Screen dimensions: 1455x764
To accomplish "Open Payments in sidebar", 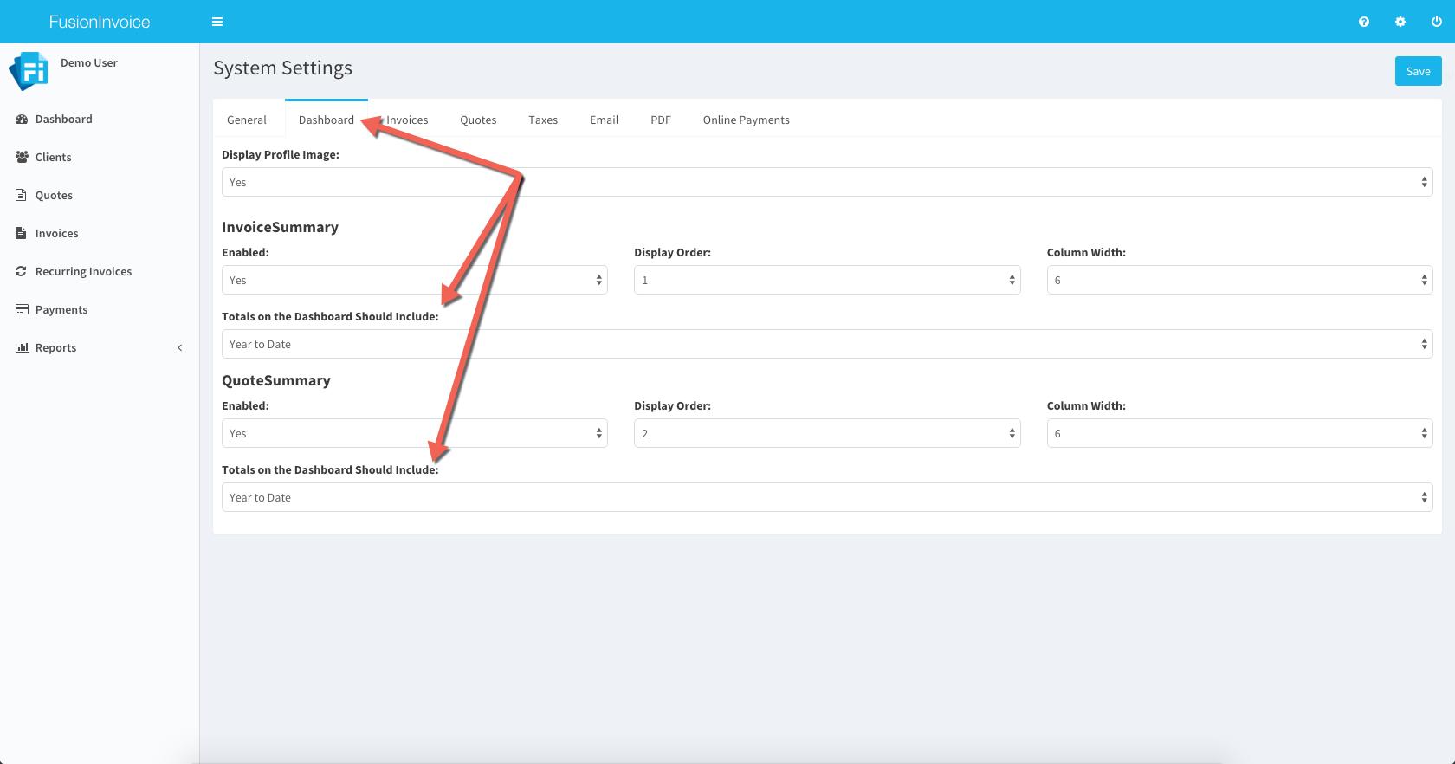I will pos(61,310).
